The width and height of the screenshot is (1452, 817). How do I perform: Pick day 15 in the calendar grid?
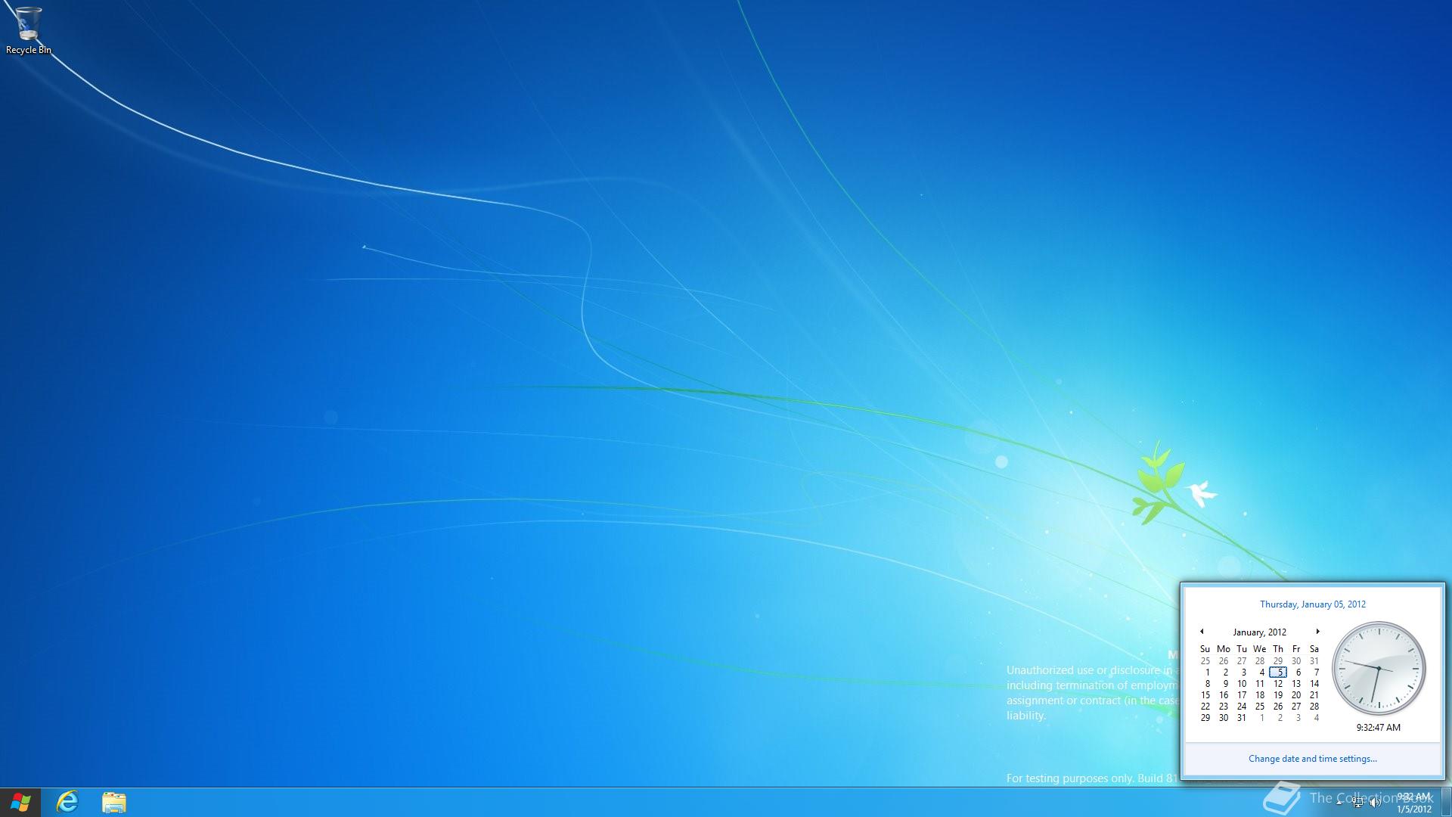pyautogui.click(x=1205, y=695)
